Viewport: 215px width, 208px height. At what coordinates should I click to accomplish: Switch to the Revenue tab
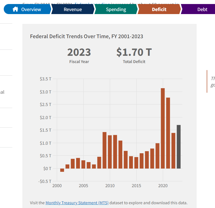73,9
